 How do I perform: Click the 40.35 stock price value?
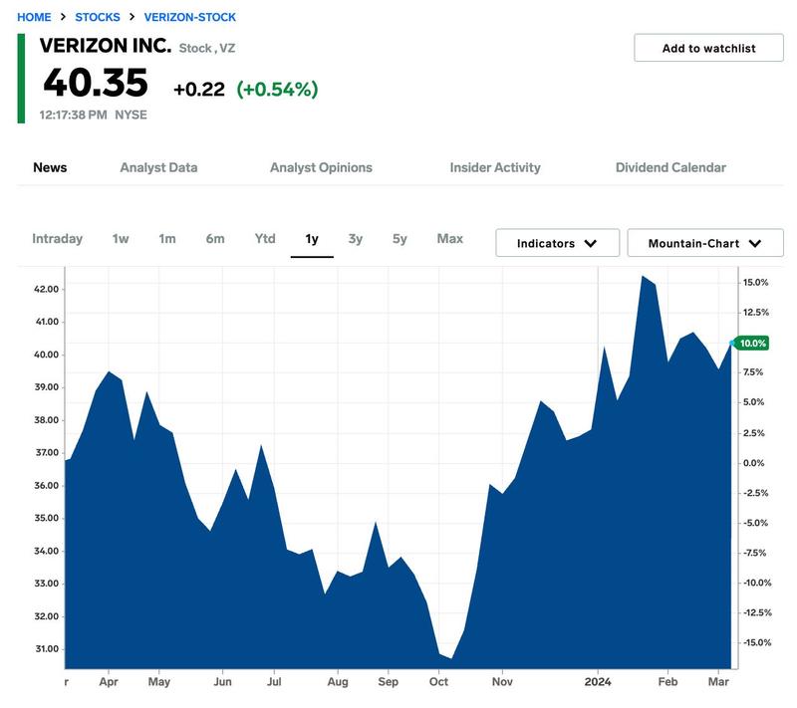point(96,83)
